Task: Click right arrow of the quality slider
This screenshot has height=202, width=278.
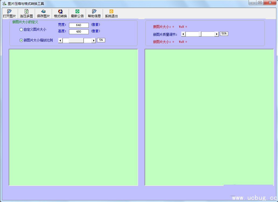Action: (217, 34)
